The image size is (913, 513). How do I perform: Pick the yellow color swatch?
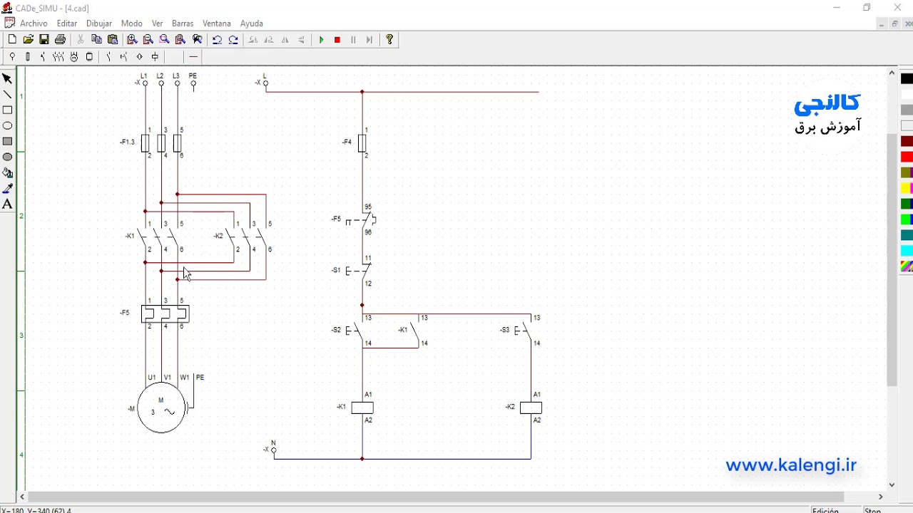(907, 188)
